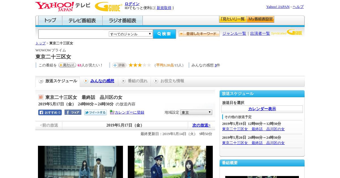
Task: Click the Syndicated G-GUIDE logo
Action: 287,32
